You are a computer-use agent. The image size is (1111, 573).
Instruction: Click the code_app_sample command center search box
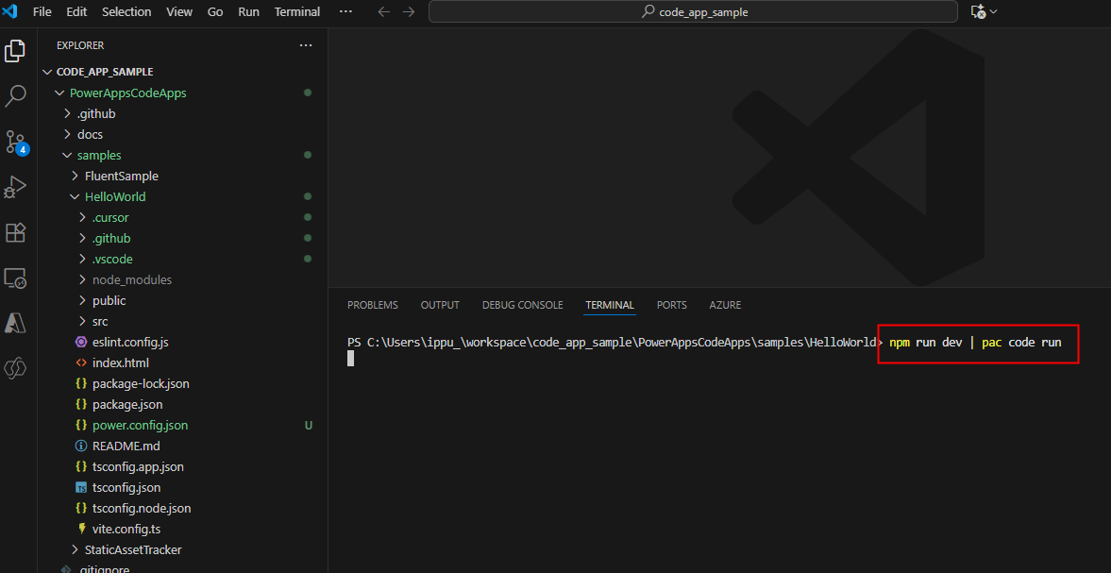pyautogui.click(x=695, y=12)
